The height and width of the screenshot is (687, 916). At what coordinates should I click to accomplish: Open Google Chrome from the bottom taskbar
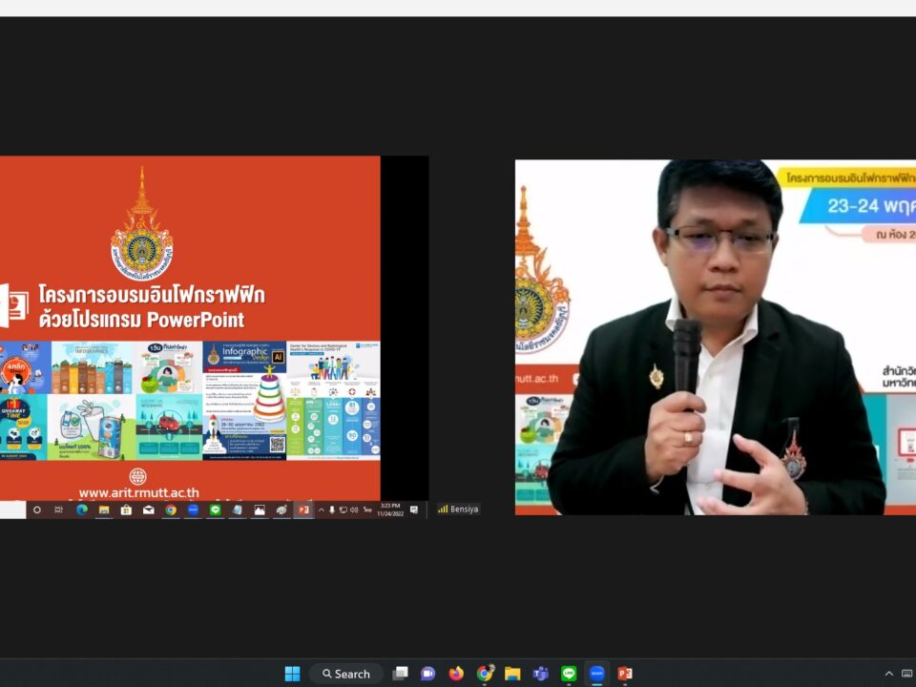click(485, 674)
